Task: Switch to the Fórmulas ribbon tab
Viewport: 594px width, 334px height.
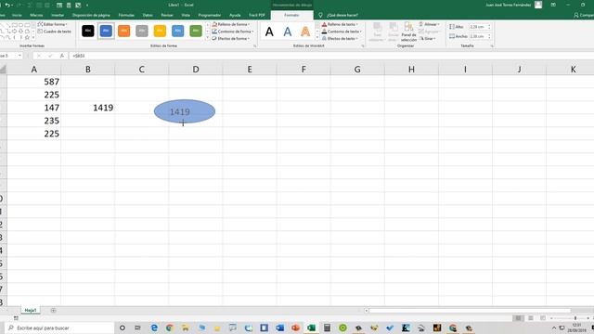Action: click(x=126, y=15)
